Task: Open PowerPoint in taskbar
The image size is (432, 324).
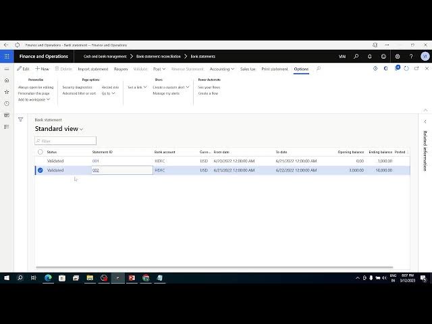Action: coord(132,278)
